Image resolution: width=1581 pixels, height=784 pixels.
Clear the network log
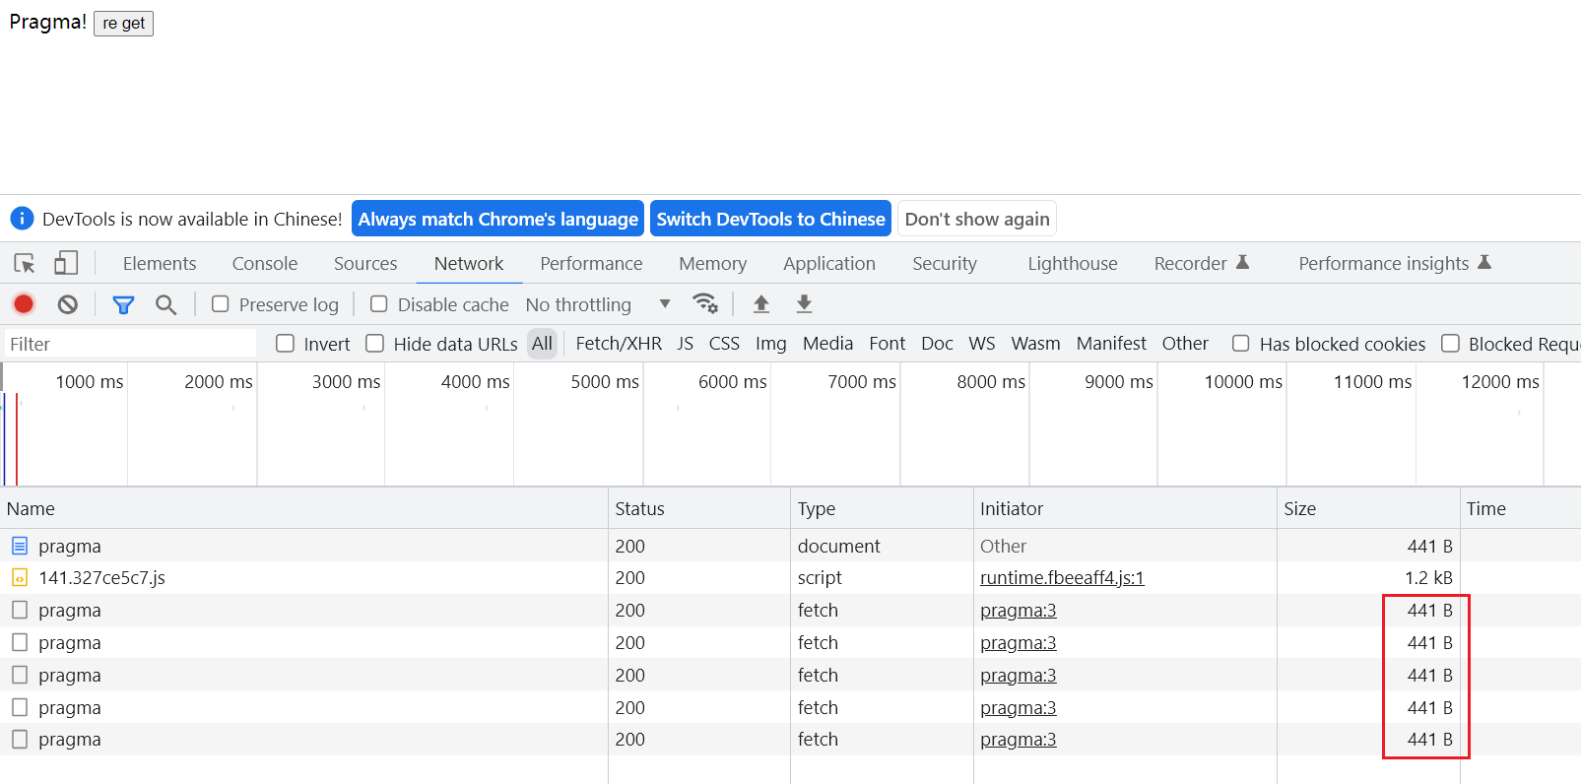(67, 304)
